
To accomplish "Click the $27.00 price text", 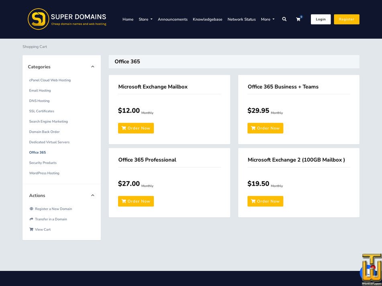I will click(129, 183).
